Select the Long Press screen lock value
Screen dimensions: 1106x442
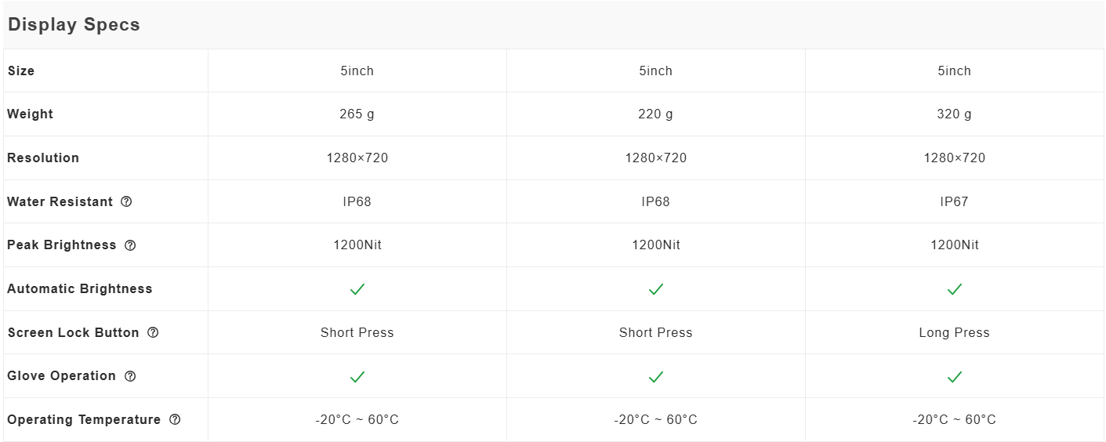click(955, 332)
